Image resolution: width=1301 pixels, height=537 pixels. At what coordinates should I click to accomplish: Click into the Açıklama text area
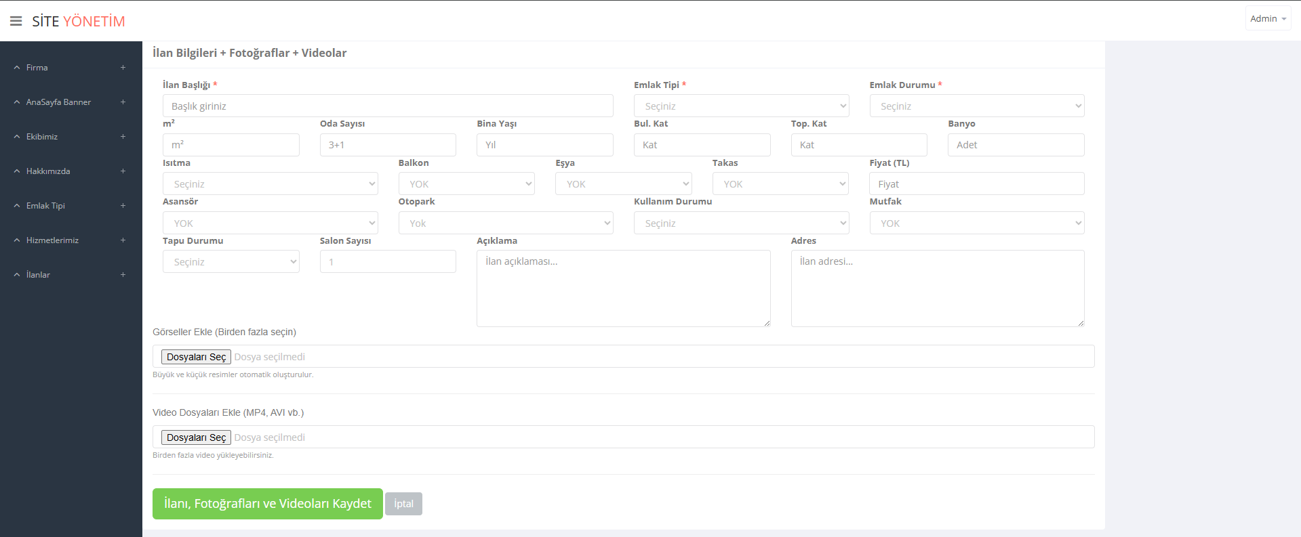coord(623,288)
